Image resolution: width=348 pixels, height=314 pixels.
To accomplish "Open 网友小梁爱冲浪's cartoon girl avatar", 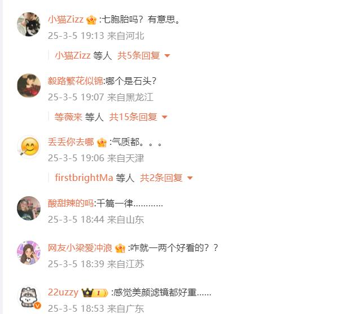I will [29, 253].
